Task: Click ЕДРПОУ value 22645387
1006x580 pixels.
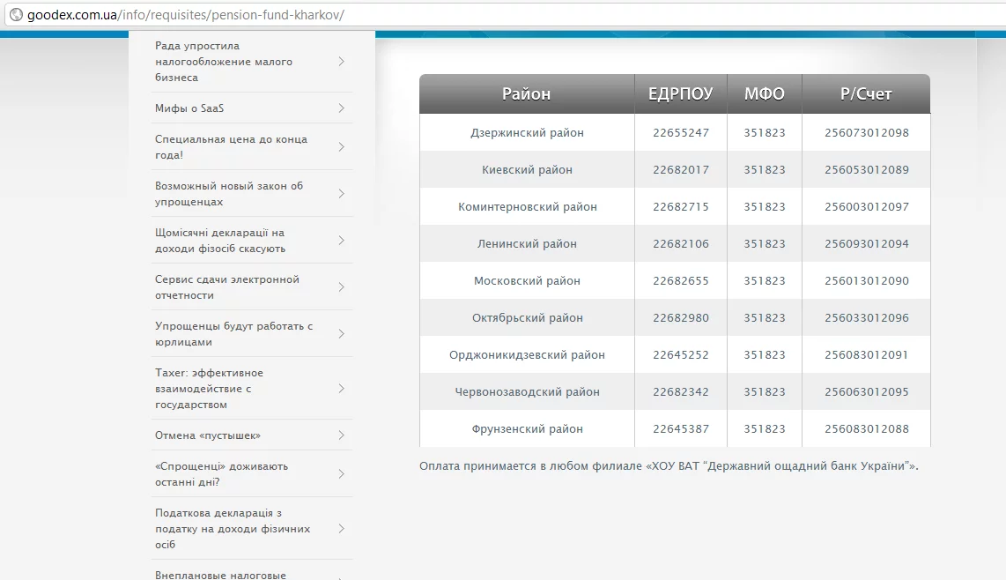Action: (x=681, y=429)
